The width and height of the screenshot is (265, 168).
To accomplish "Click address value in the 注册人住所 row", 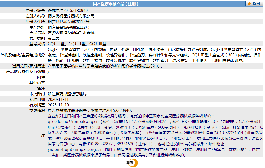I will pyautogui.click(x=69, y=22).
